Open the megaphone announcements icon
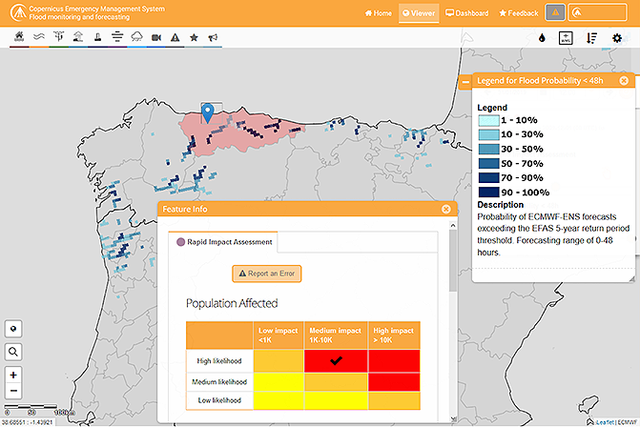 click(x=214, y=37)
